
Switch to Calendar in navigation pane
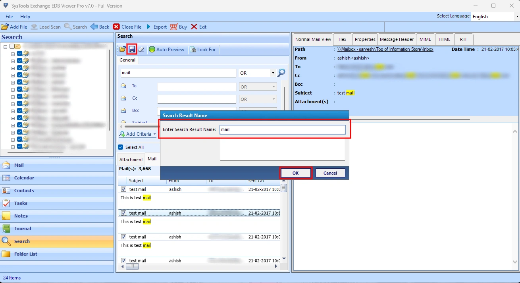(57, 178)
